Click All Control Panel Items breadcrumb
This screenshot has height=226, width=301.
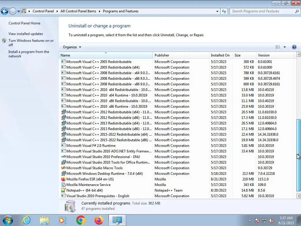78,11
